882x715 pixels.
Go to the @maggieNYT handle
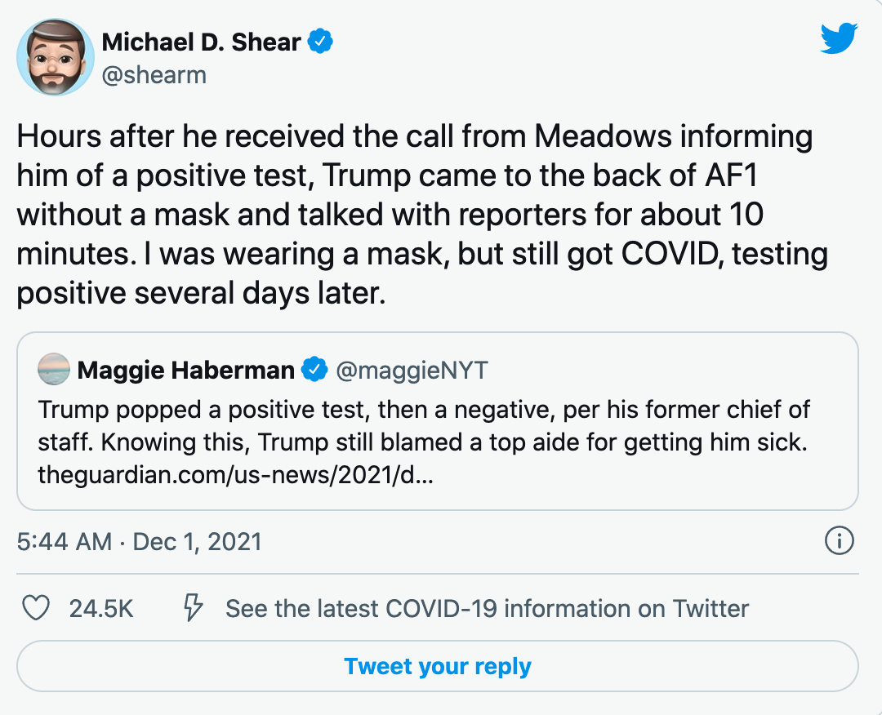(x=412, y=371)
